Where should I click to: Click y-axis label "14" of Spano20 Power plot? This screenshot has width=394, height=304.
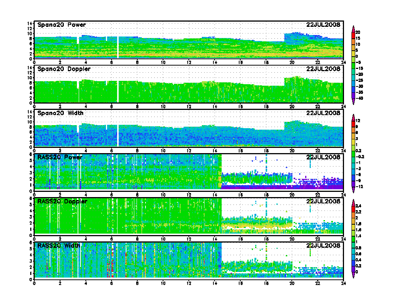tap(29, 23)
